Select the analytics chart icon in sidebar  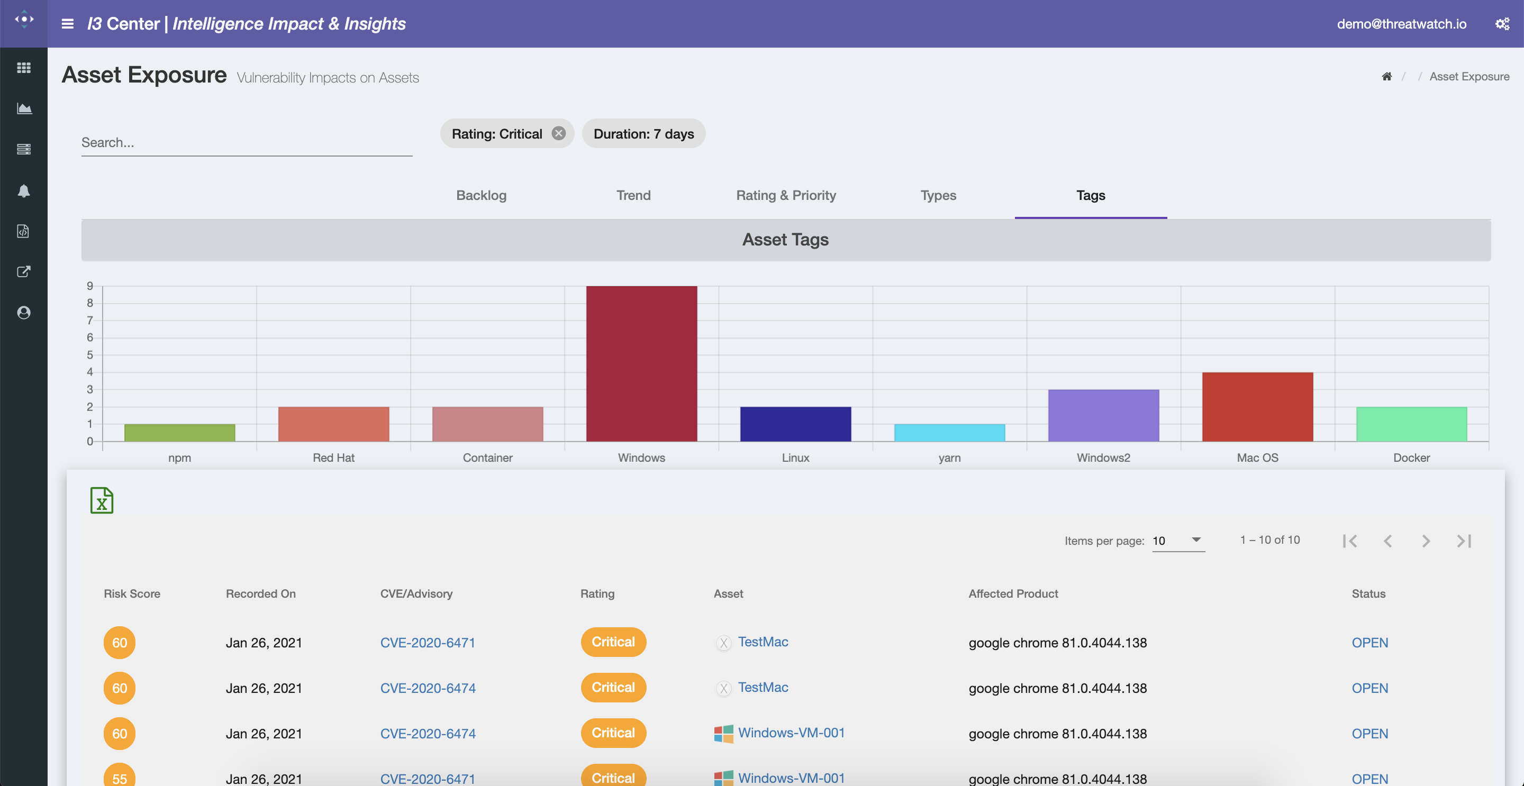pyautogui.click(x=24, y=108)
